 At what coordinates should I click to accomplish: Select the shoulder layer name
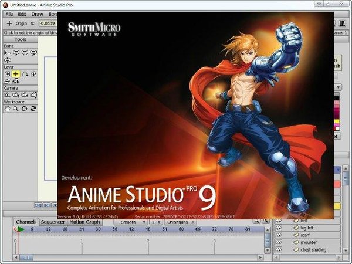309,242
